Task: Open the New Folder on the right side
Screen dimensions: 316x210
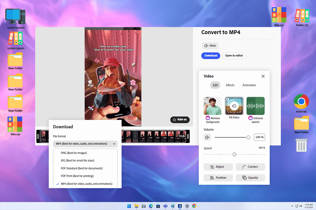Action: [301, 125]
